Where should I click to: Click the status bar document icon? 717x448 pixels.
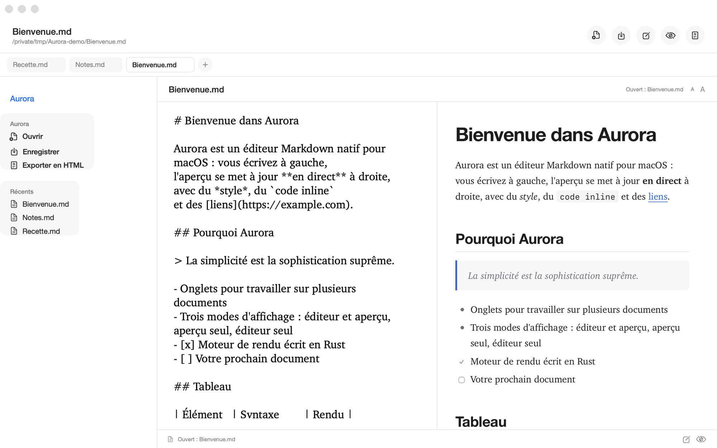click(x=171, y=439)
